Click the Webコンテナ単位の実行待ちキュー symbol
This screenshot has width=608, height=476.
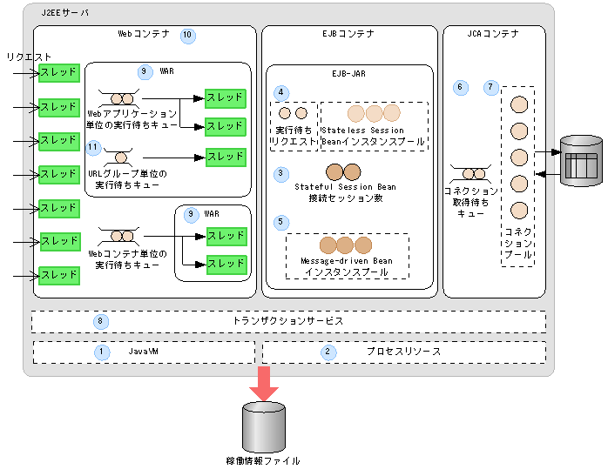coord(118,236)
